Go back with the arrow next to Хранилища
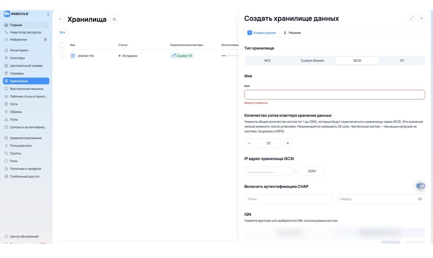The image size is (433, 258). [x=61, y=19]
